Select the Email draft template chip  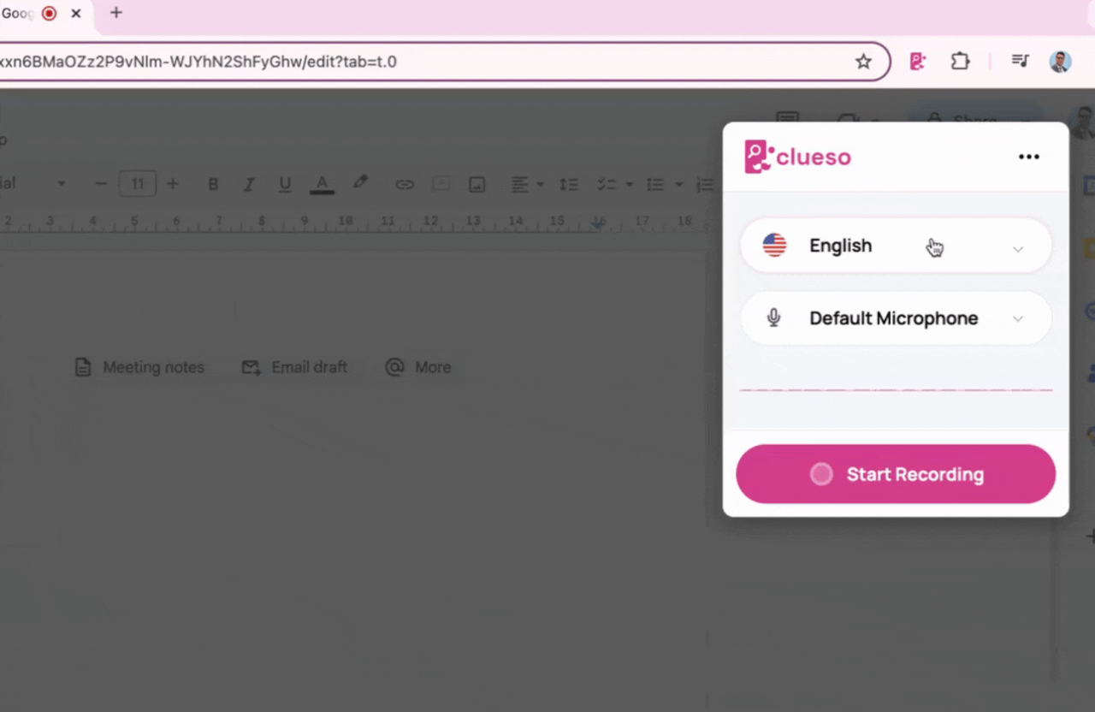[294, 367]
